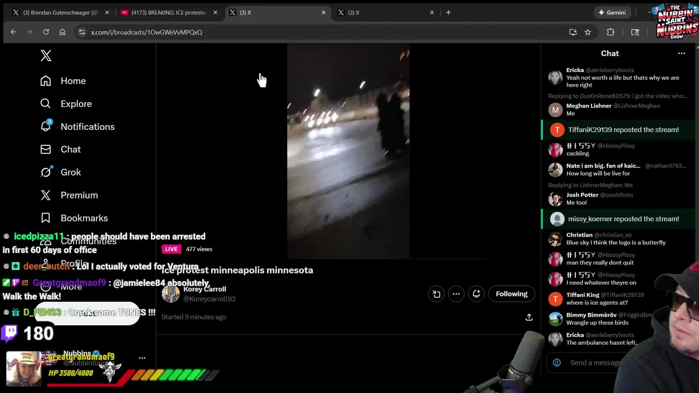Open Ericka's top chat message
699x393 pixels.
click(x=623, y=81)
